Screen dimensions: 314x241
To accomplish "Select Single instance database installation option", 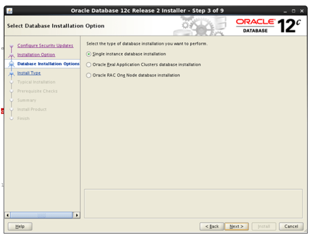I will point(89,54).
